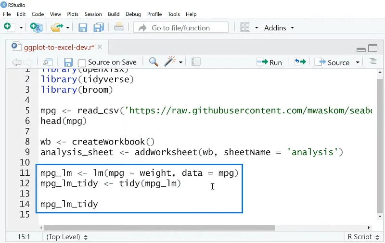385x243 pixels.
Task: Click the horizontal scroll right arrow
Action: click(x=369, y=228)
